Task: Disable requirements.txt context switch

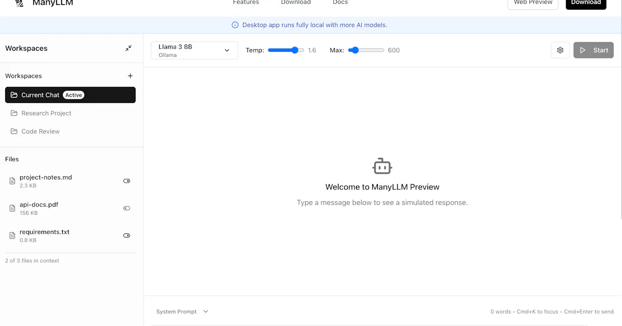Action: pos(126,235)
